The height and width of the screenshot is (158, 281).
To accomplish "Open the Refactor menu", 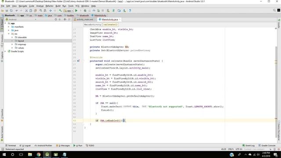I will tap(50, 6).
